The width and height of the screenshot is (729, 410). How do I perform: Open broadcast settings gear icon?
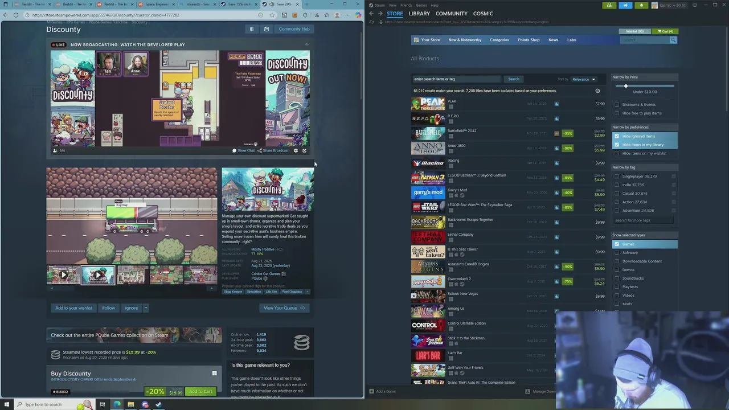coord(296,150)
